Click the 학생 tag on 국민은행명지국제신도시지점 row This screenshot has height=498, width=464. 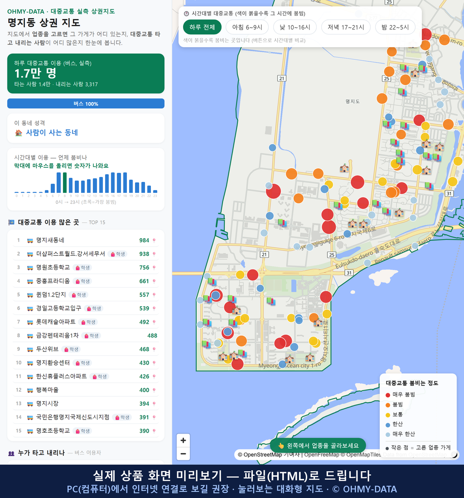[122, 417]
